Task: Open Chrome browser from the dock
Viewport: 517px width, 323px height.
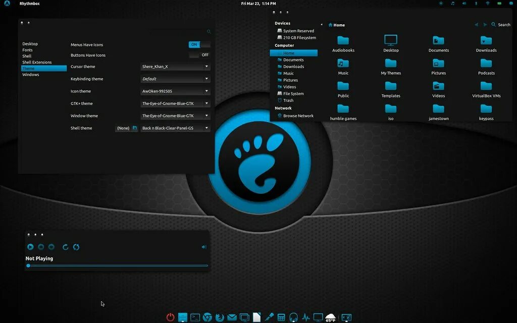Action: 207,317
